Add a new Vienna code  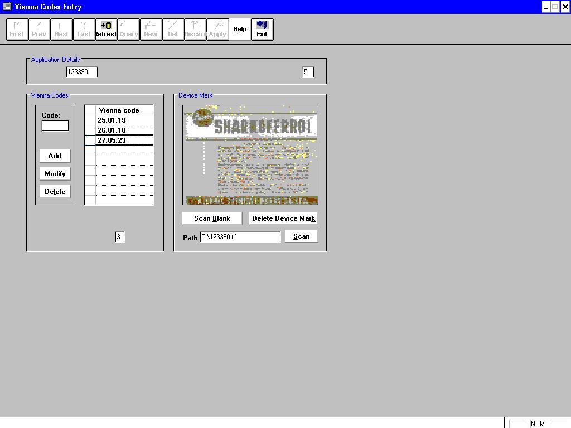55,155
